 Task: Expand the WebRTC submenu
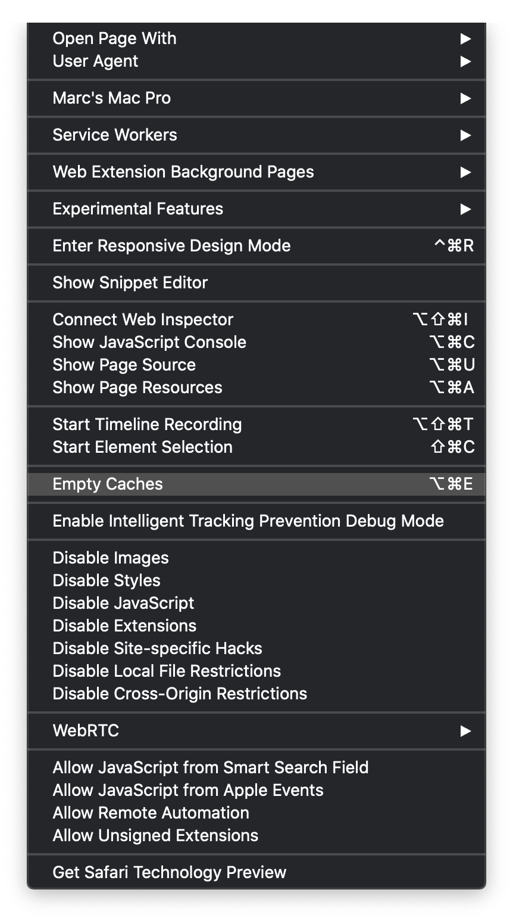coord(86,731)
